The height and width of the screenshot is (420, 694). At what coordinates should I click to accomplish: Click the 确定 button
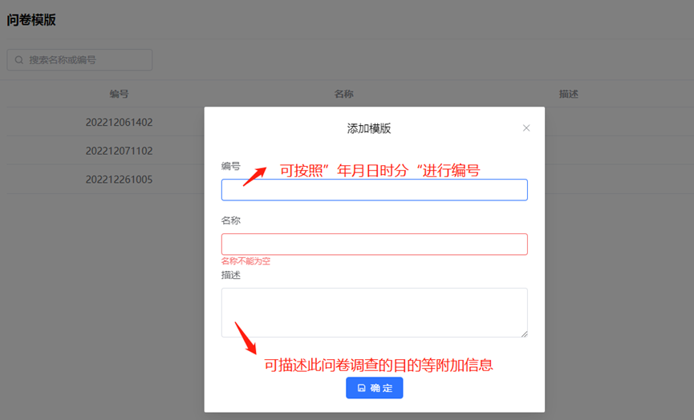click(x=375, y=388)
